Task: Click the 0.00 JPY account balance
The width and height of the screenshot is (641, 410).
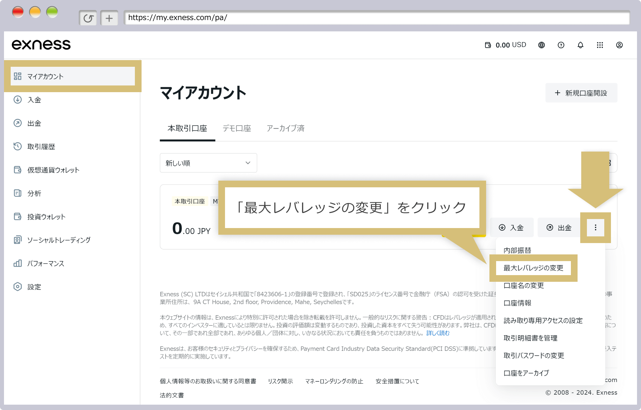Action: (x=191, y=229)
